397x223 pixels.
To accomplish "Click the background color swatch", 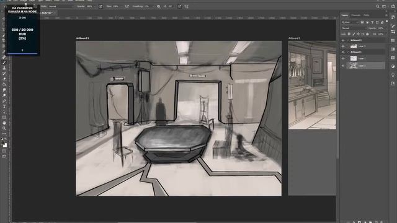I will tap(6, 146).
